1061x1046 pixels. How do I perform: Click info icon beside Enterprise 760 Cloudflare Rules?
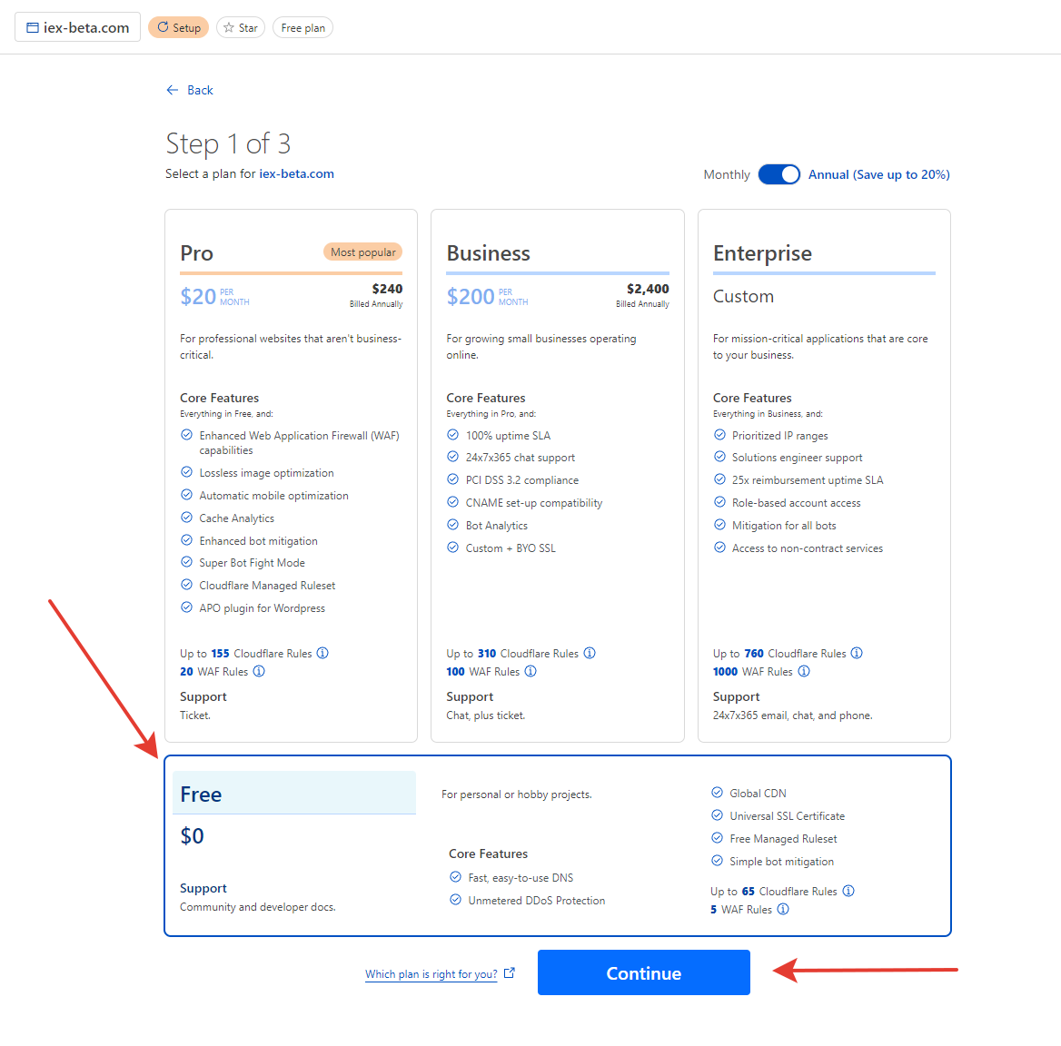point(857,653)
